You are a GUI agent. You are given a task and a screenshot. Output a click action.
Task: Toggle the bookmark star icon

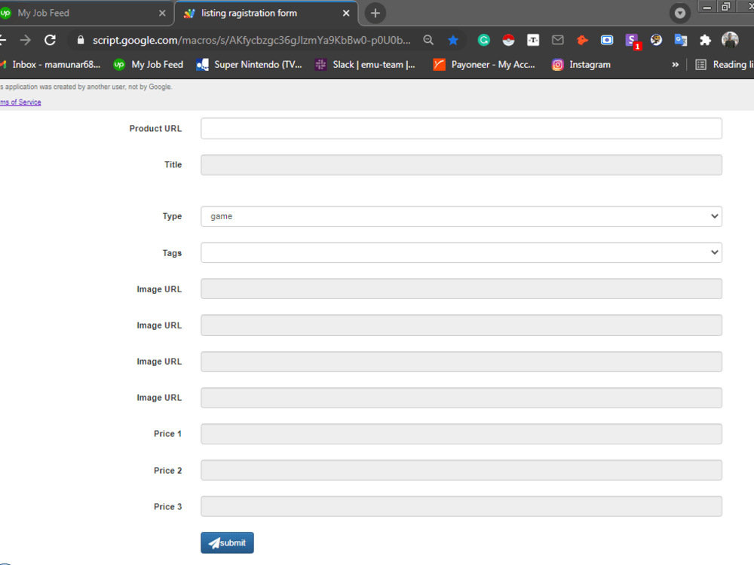pos(453,41)
